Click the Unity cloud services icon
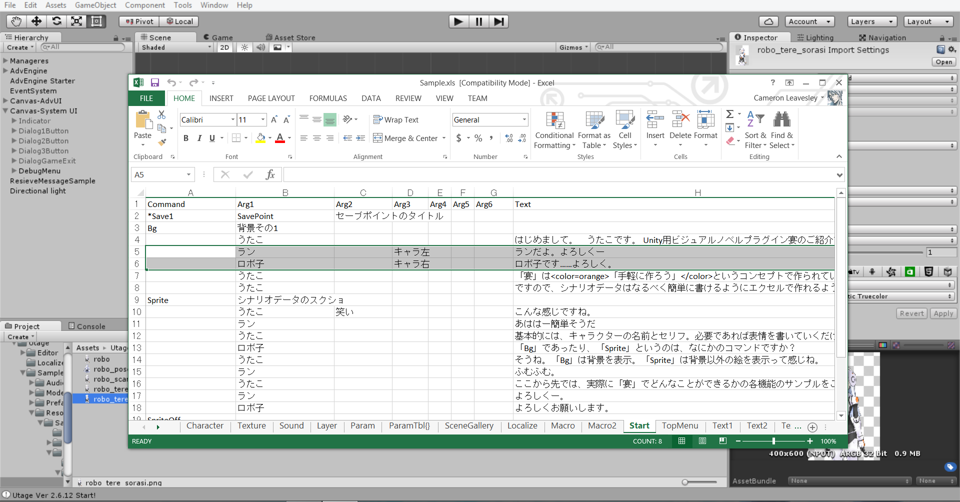Image resolution: width=960 pixels, height=502 pixels. [768, 21]
